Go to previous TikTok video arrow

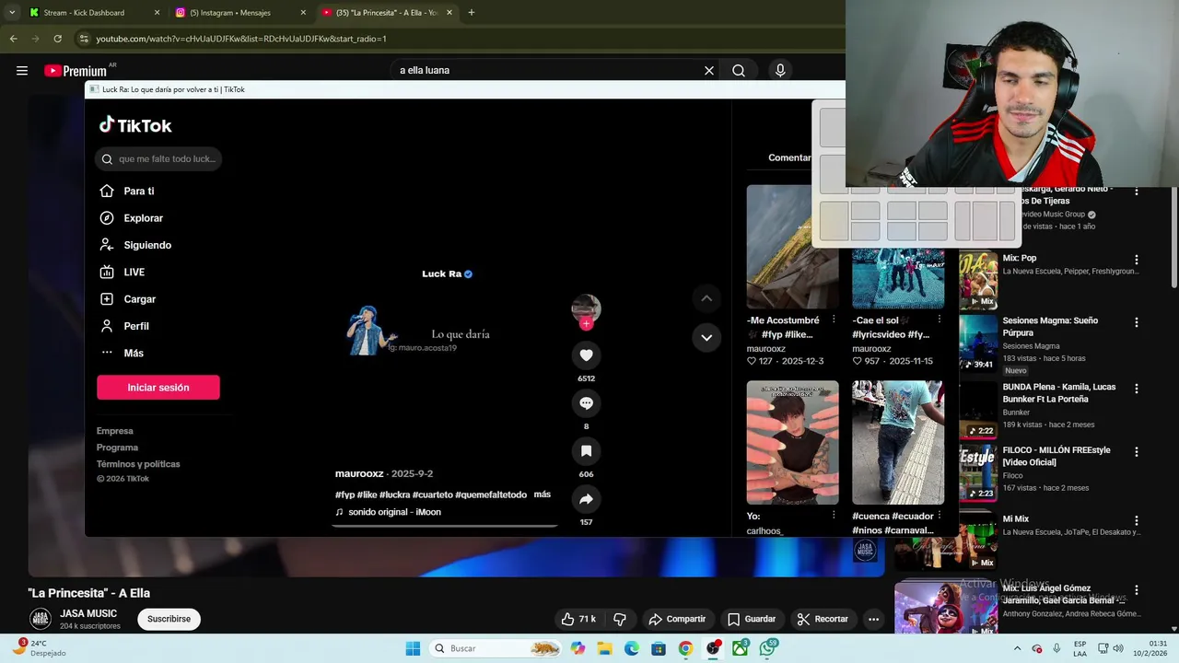pyautogui.click(x=706, y=298)
